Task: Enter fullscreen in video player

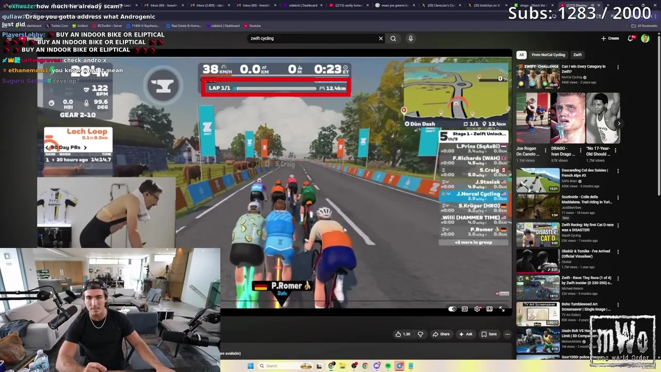Action: coord(502,309)
